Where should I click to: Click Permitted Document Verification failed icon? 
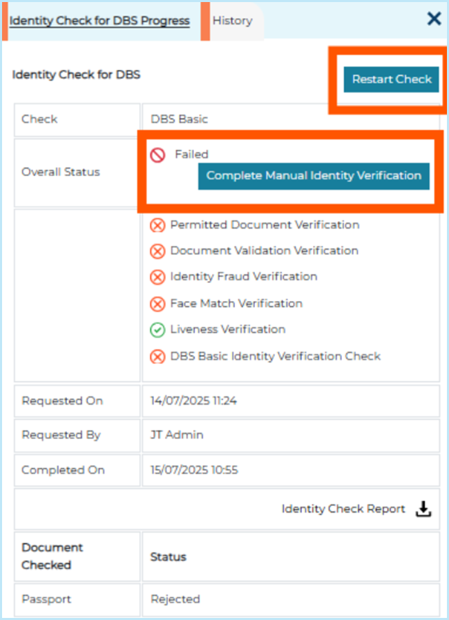pos(157,225)
